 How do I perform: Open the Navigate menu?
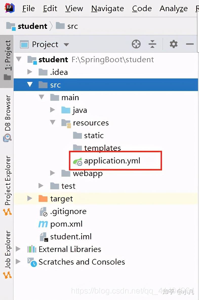[107, 8]
